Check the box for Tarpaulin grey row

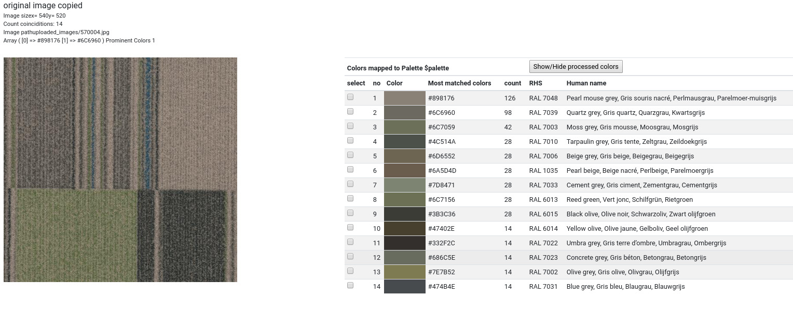350,140
